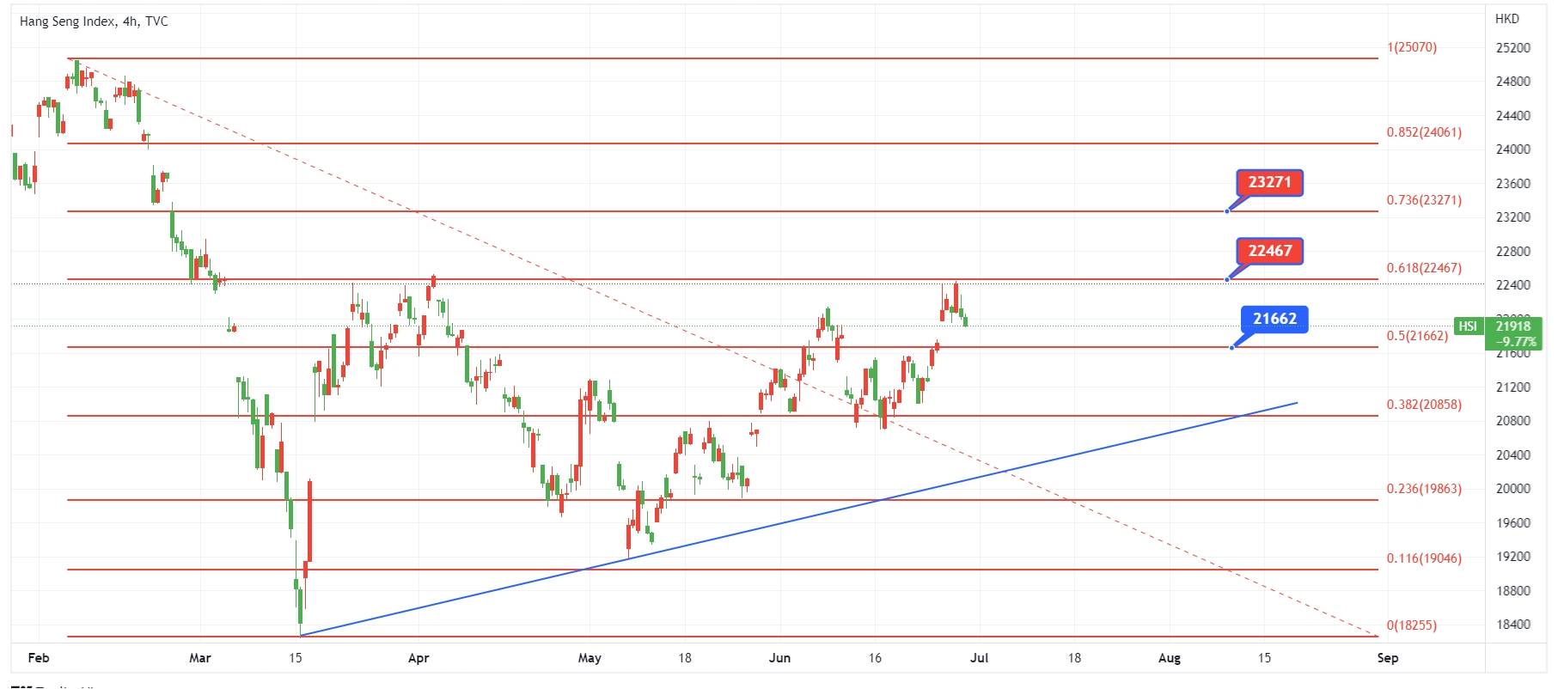Pick 20000 on the price axis

[x=1512, y=489]
